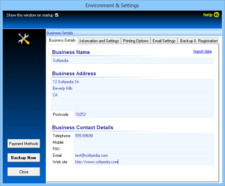Open the Backup & Registration tab
The image size is (225, 186).
click(198, 41)
